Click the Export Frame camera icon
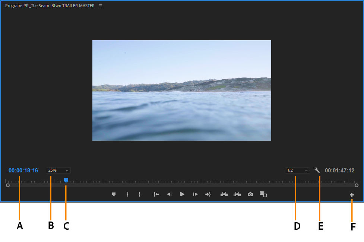 [250, 194]
